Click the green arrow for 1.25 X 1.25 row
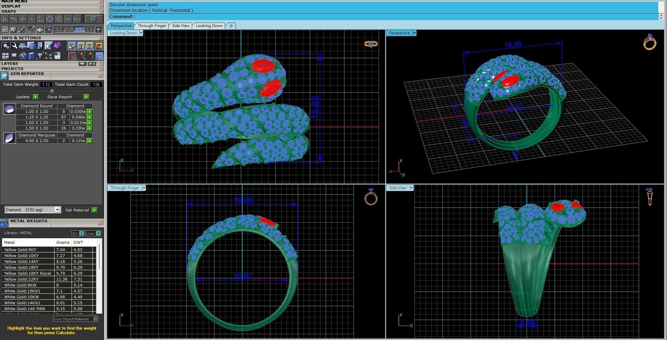 point(90,117)
